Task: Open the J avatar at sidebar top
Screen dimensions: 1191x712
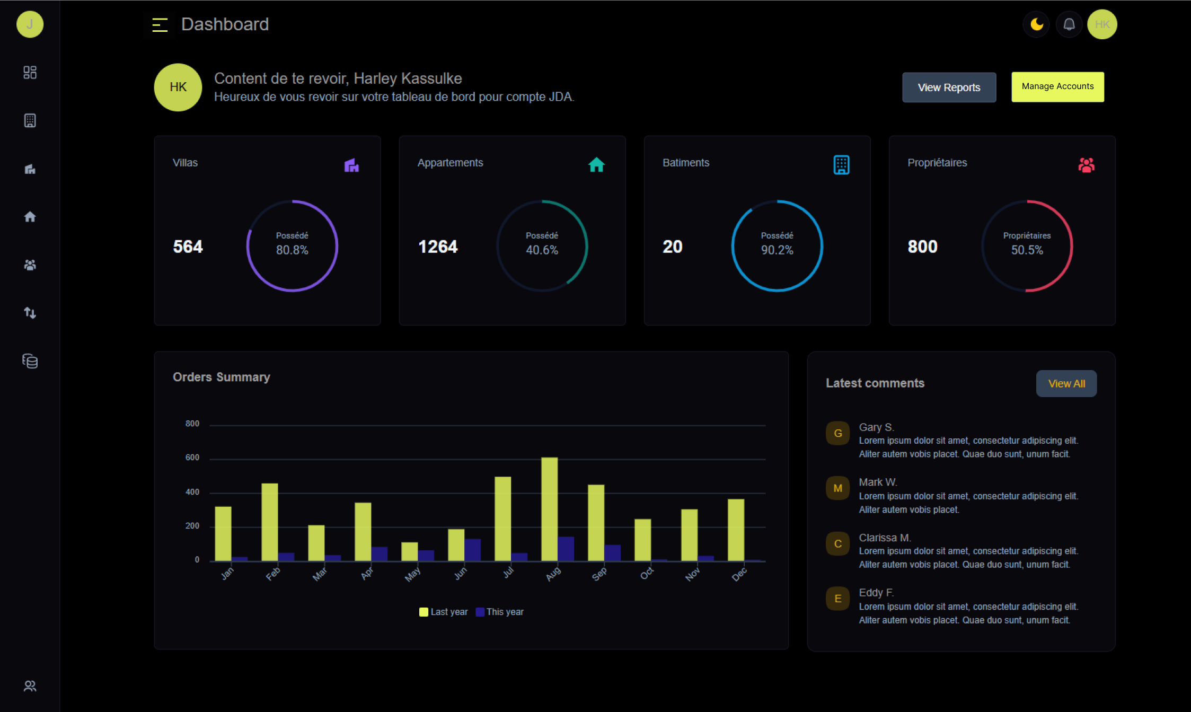Action: coord(30,24)
